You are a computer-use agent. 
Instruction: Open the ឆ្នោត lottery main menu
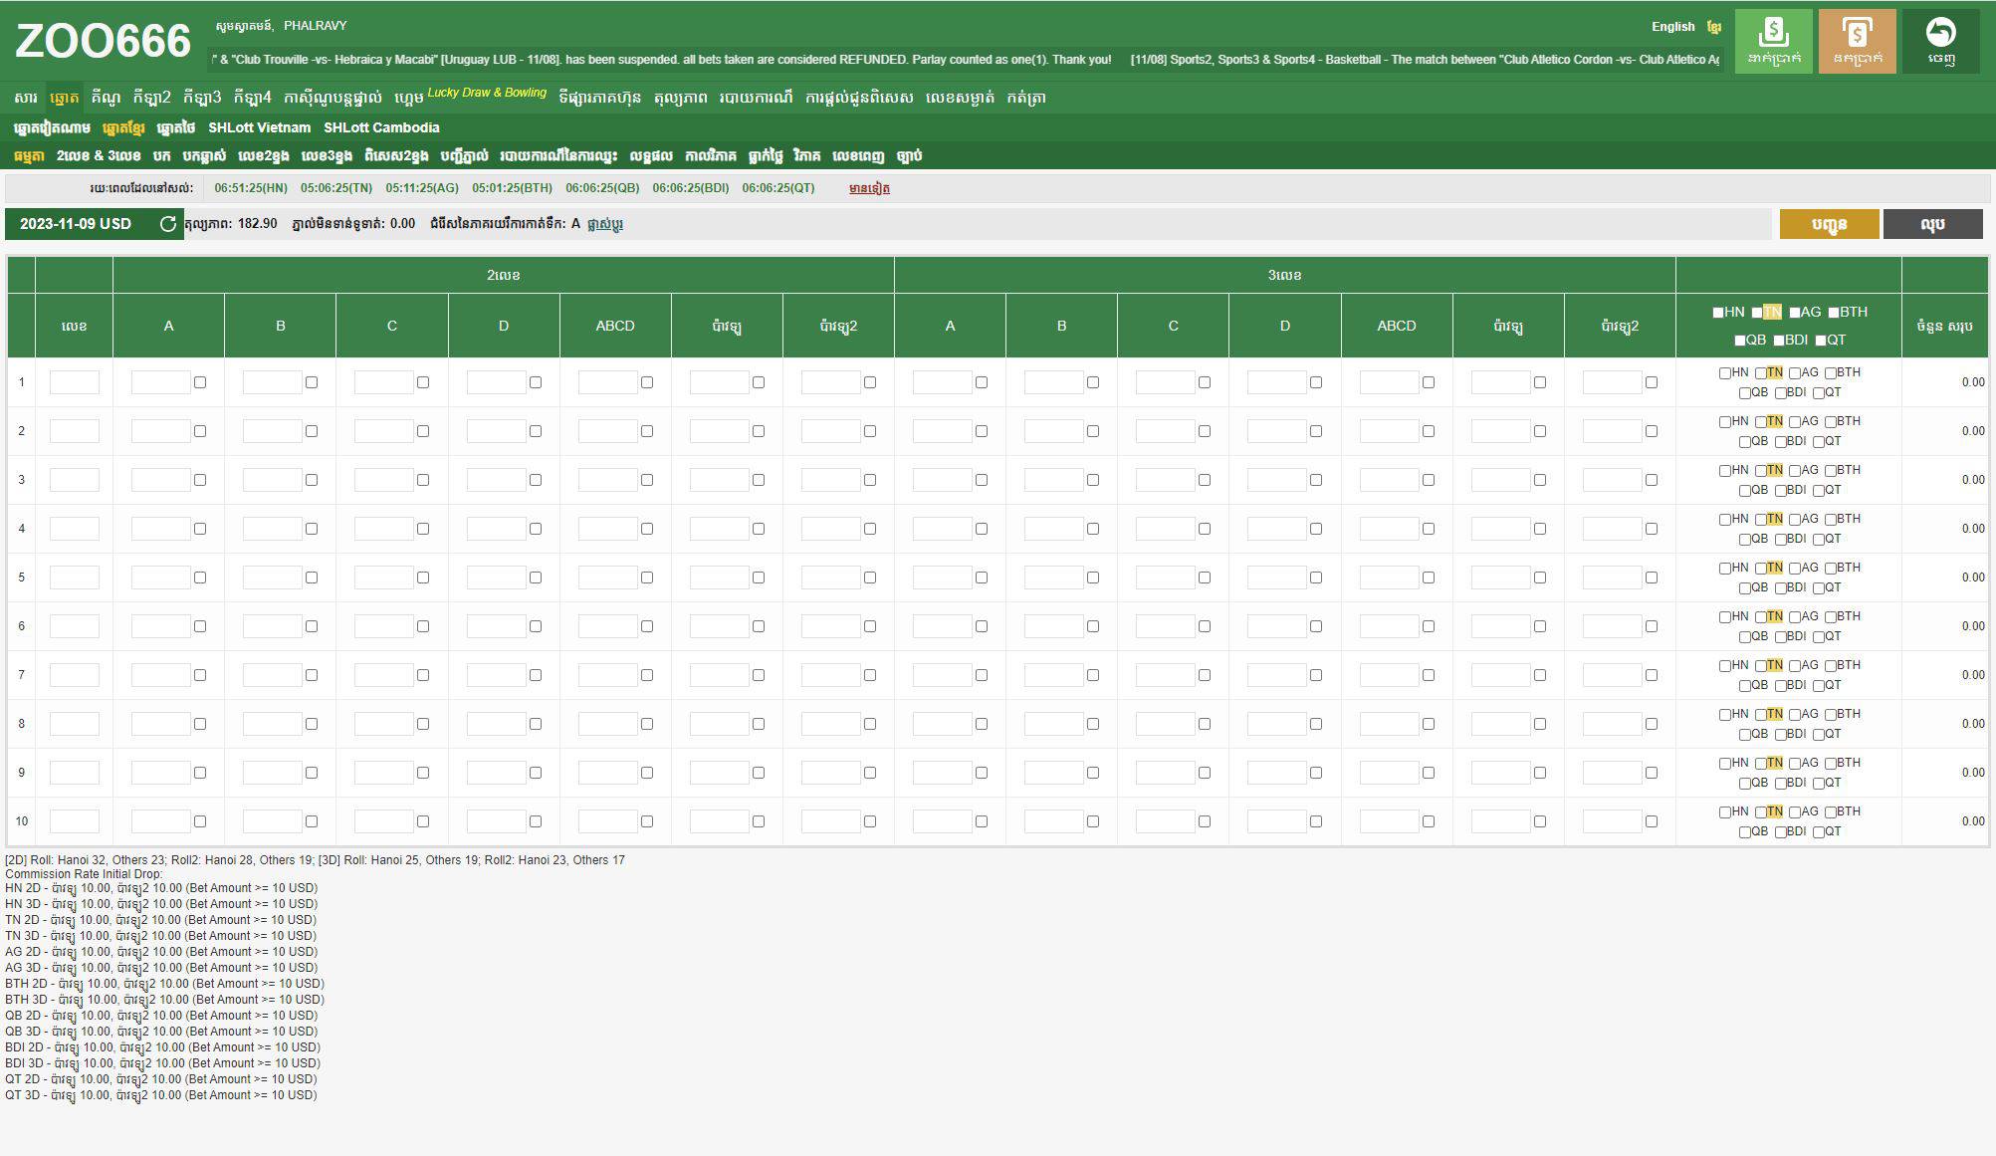tap(64, 98)
